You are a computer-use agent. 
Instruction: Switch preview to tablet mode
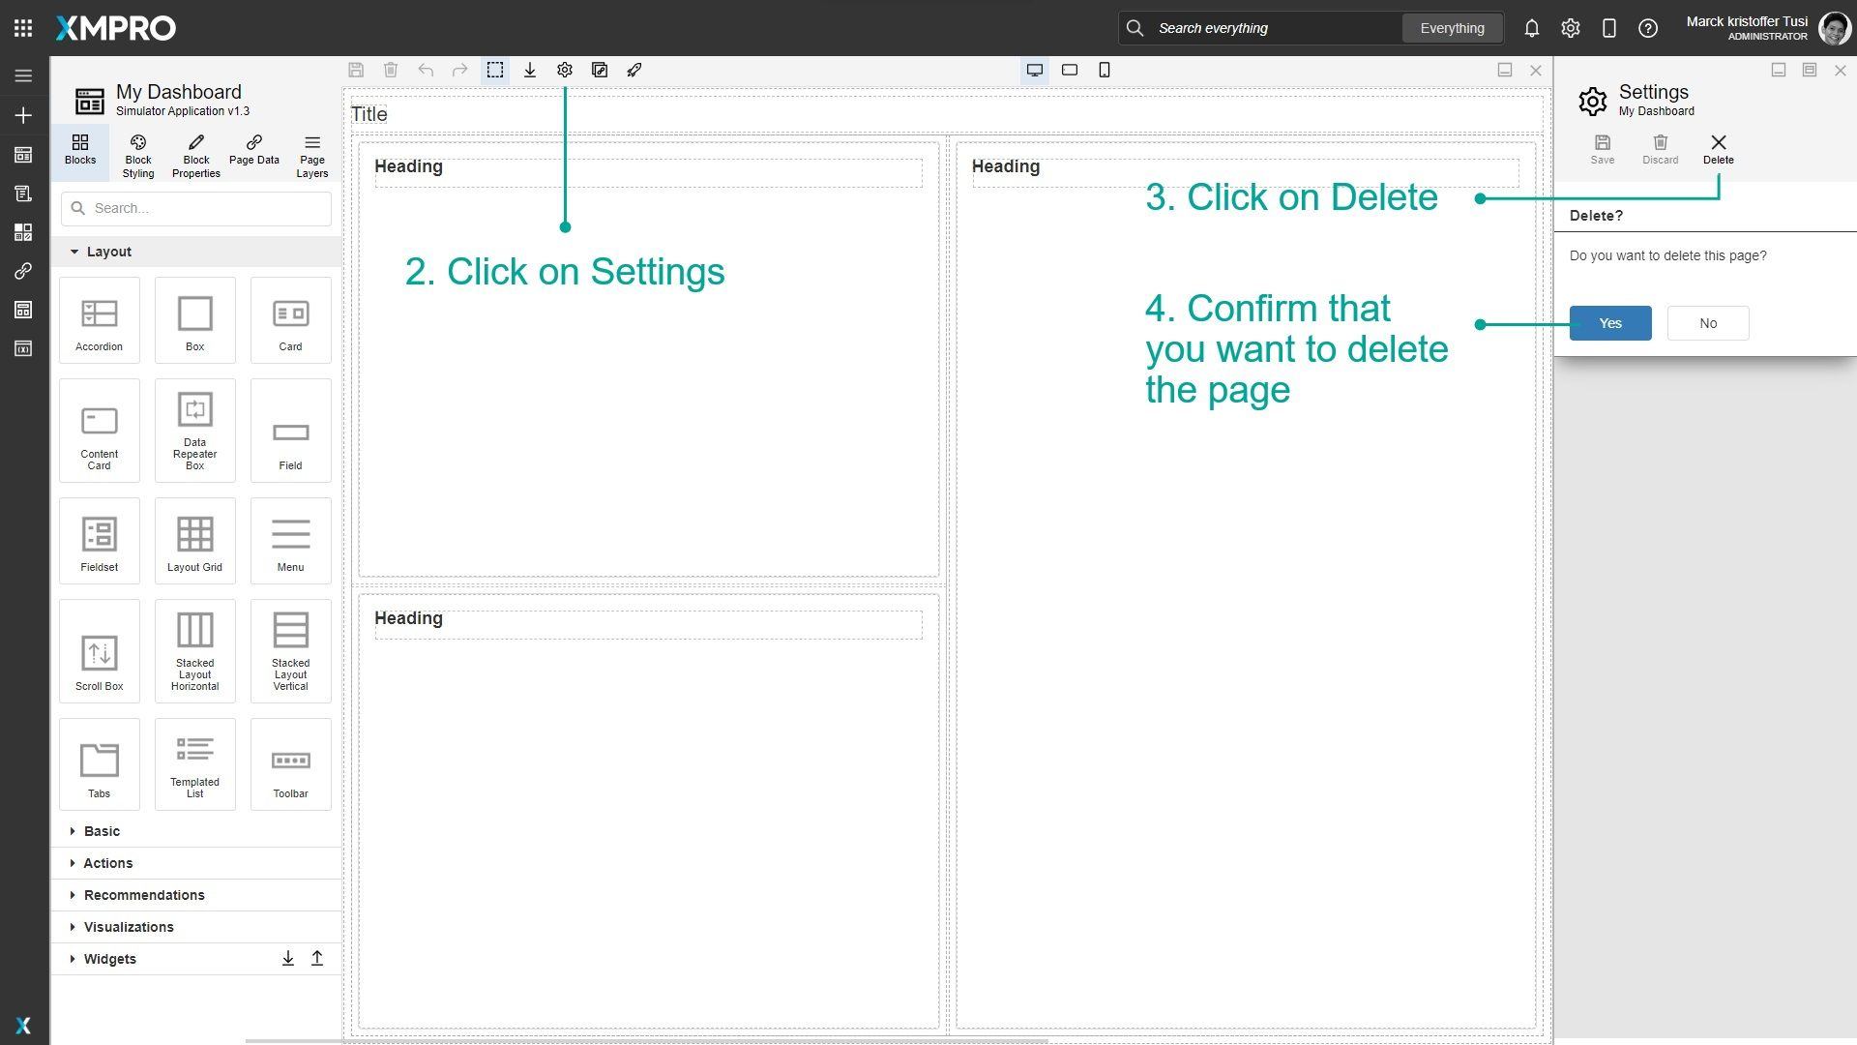coord(1070,70)
